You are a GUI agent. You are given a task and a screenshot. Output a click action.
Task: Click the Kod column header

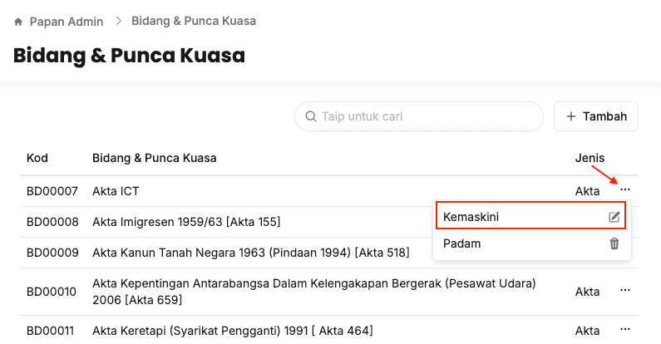pyautogui.click(x=37, y=158)
